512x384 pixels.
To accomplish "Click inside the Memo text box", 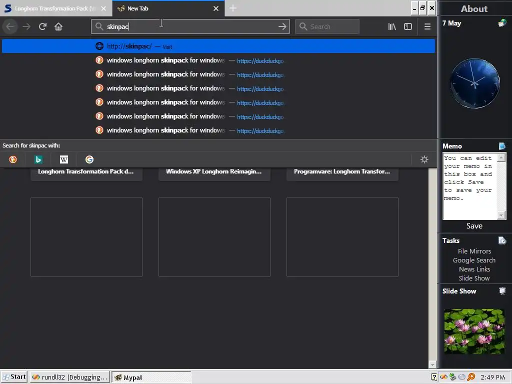I will coord(469,186).
